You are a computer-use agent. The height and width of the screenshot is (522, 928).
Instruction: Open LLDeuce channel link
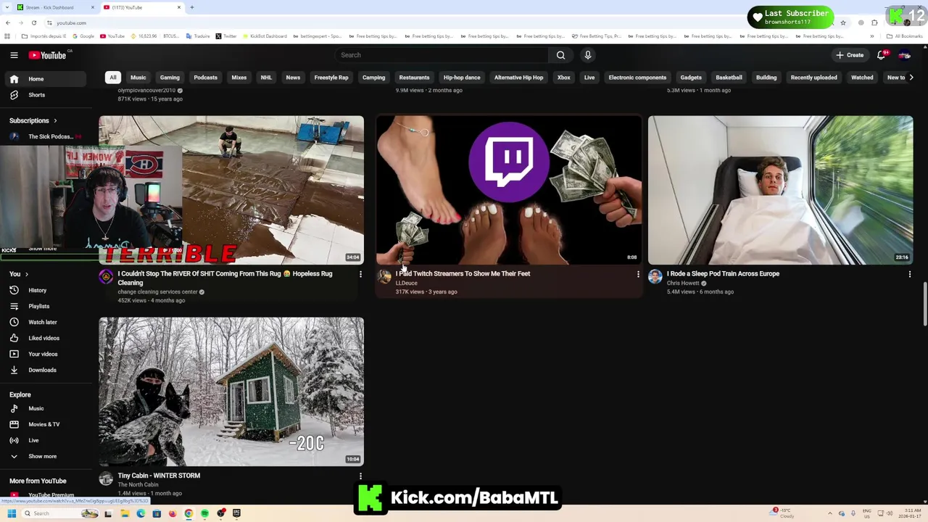406,283
